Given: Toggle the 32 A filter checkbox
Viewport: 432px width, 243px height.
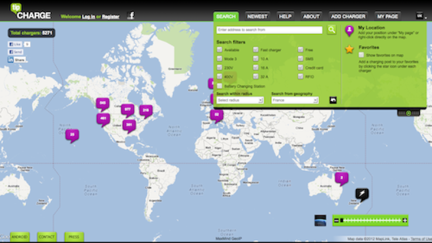Looking at the screenshot, I should (x=255, y=76).
